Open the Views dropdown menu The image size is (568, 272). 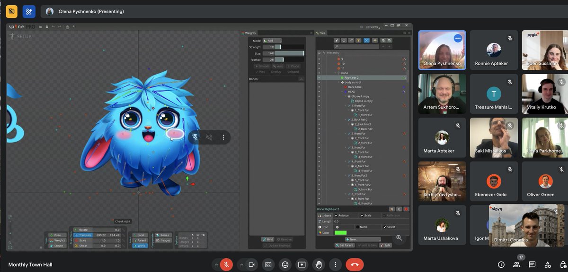(373, 27)
